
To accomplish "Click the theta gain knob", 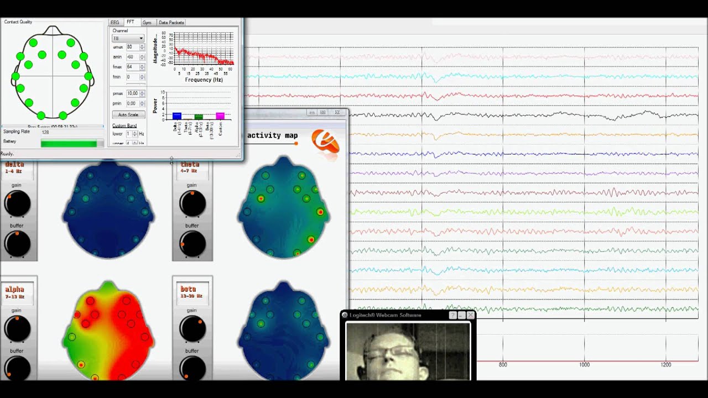I will [x=192, y=204].
